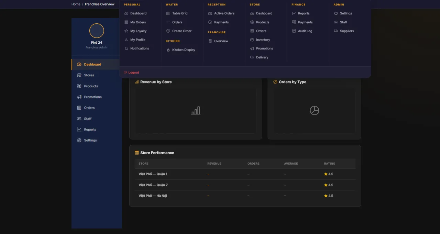440x234 pixels.
Task: Click the Audit Log icon under Finance
Action: coord(294,31)
